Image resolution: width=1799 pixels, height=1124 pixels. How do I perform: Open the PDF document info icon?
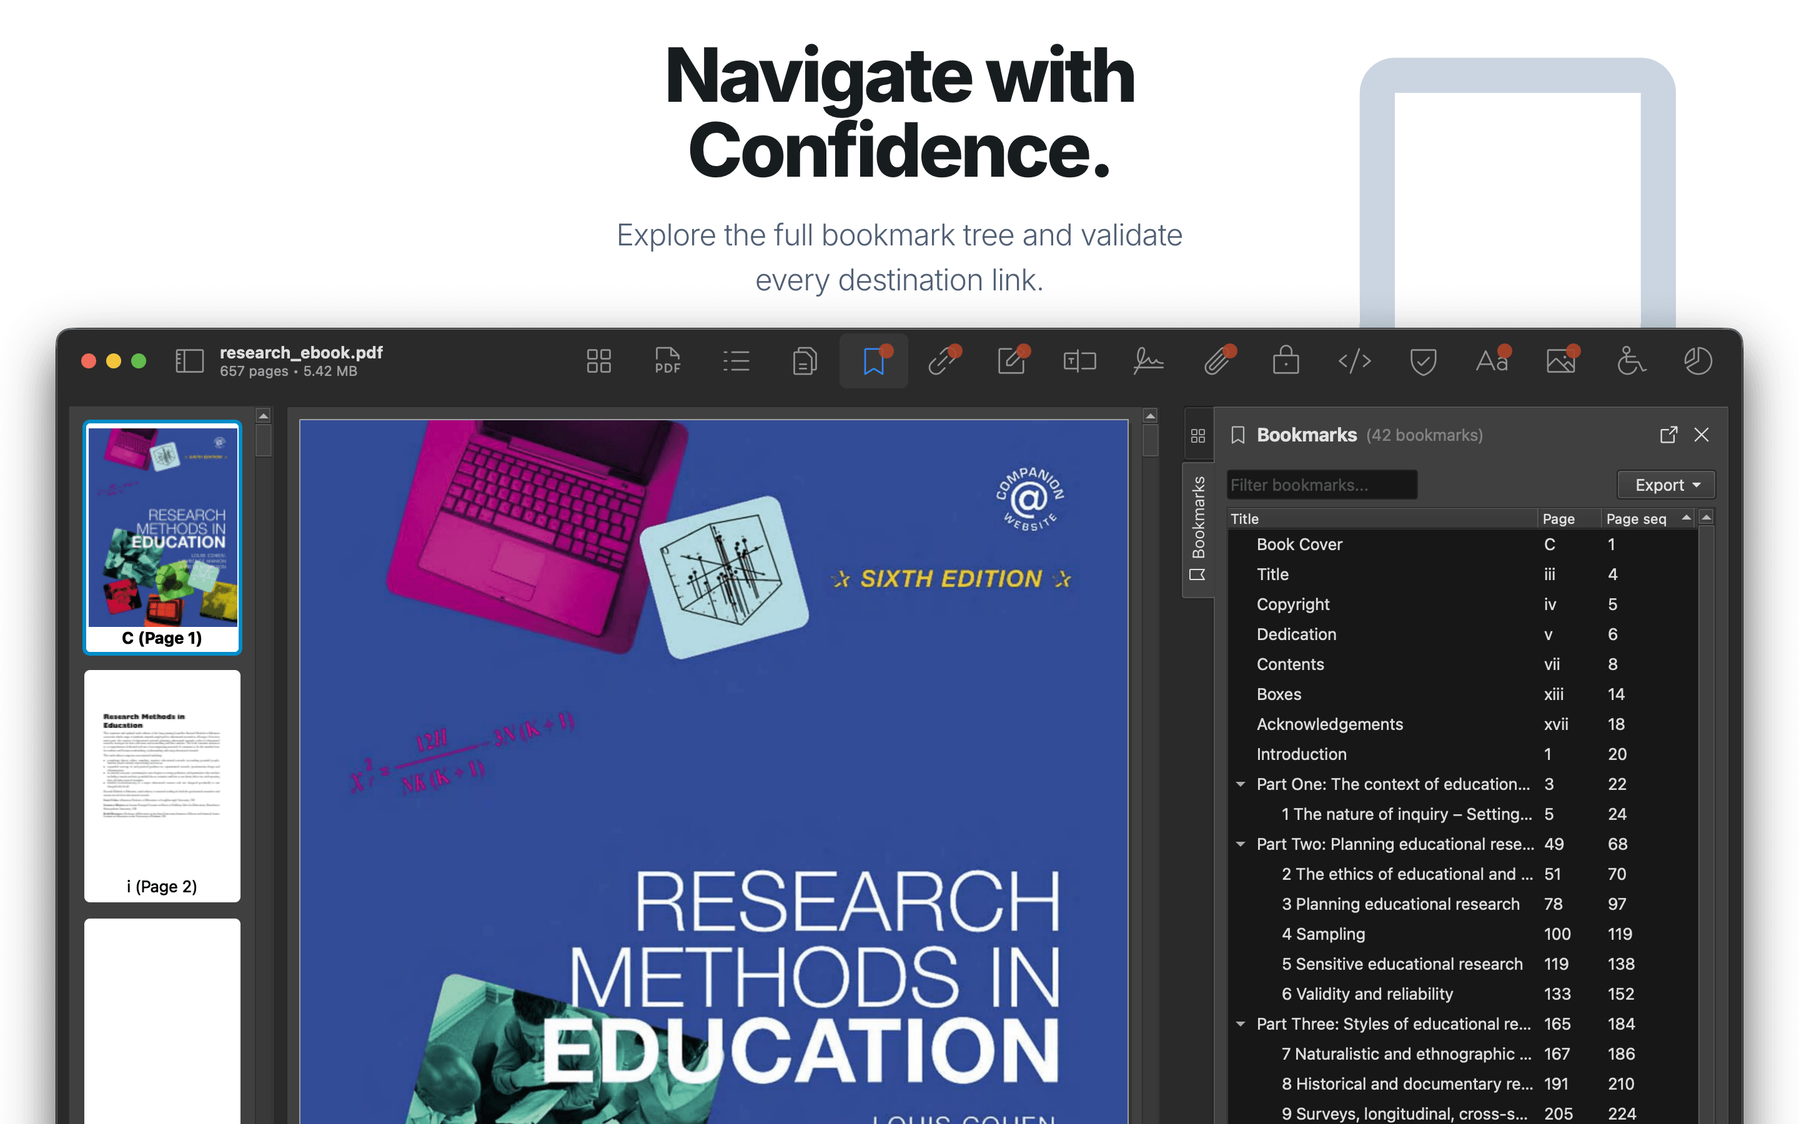pyautogui.click(x=667, y=362)
